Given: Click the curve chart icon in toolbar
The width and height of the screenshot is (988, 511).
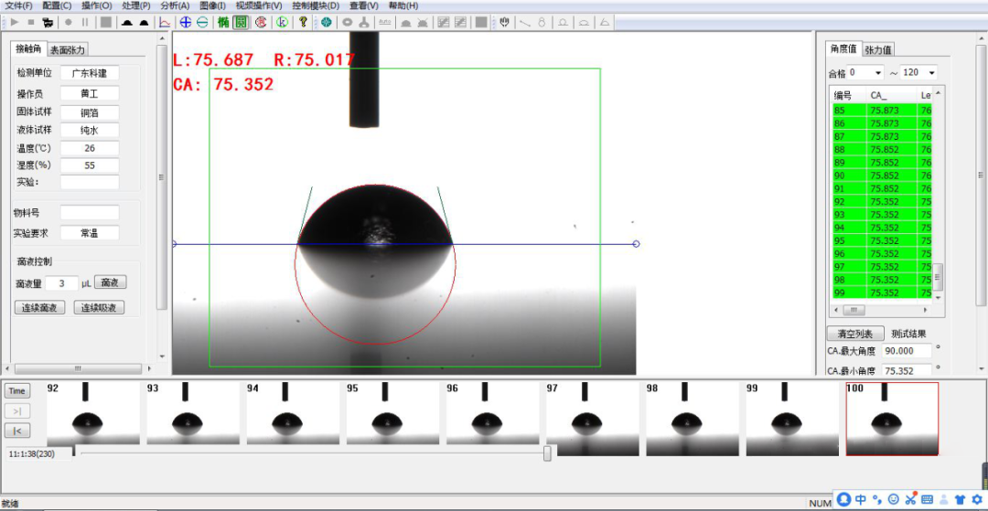Looking at the screenshot, I should tap(166, 22).
